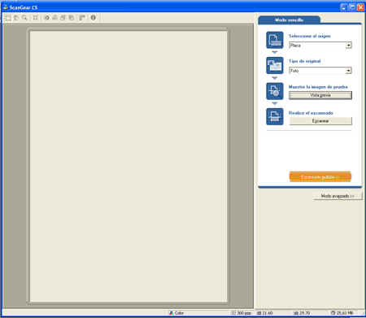
Task: Open the Foto original type dropdown
Action: (320, 71)
